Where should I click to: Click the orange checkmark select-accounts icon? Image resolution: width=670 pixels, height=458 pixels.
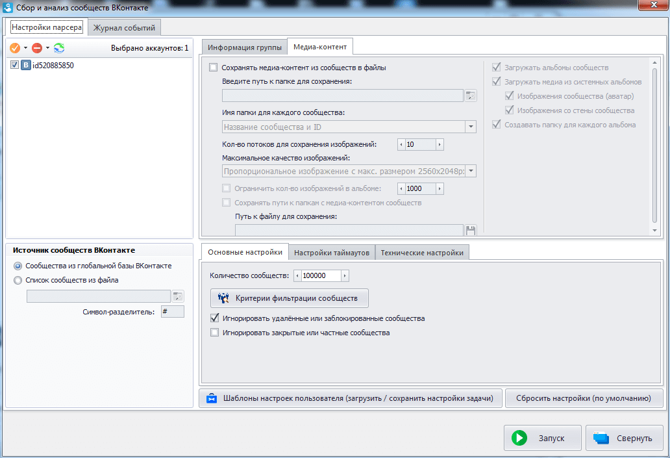[15, 48]
